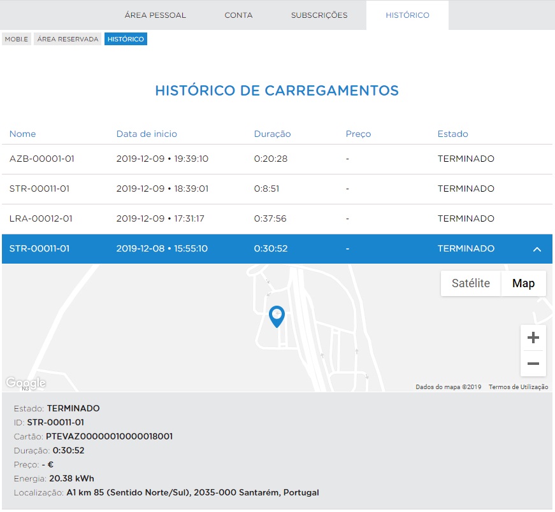Click Dados do mapa ©2019 text
Image resolution: width=555 pixels, height=512 pixels.
pyautogui.click(x=449, y=387)
